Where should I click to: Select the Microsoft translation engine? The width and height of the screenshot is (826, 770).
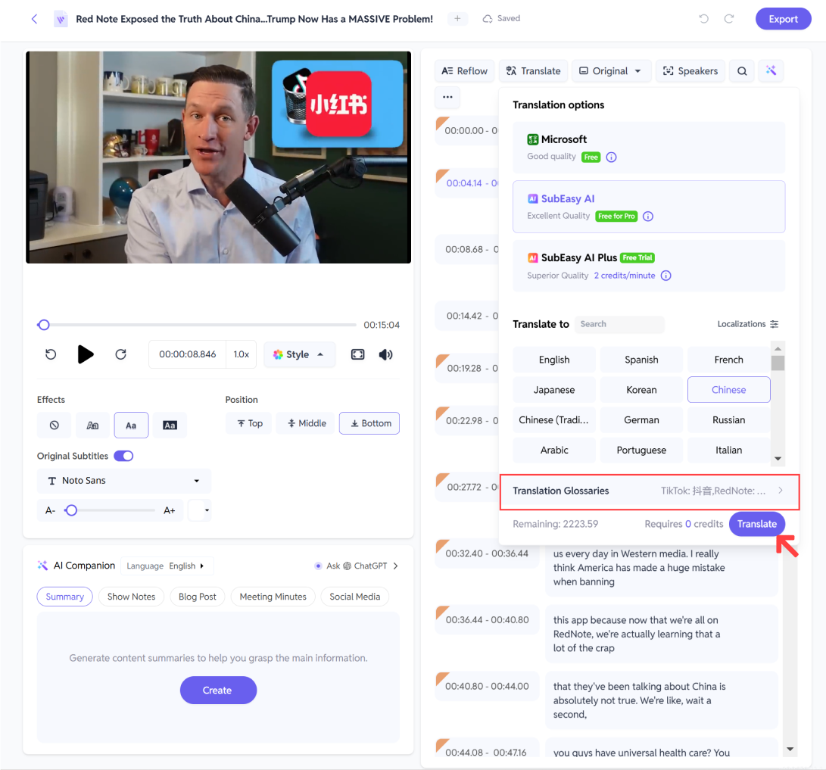point(649,148)
